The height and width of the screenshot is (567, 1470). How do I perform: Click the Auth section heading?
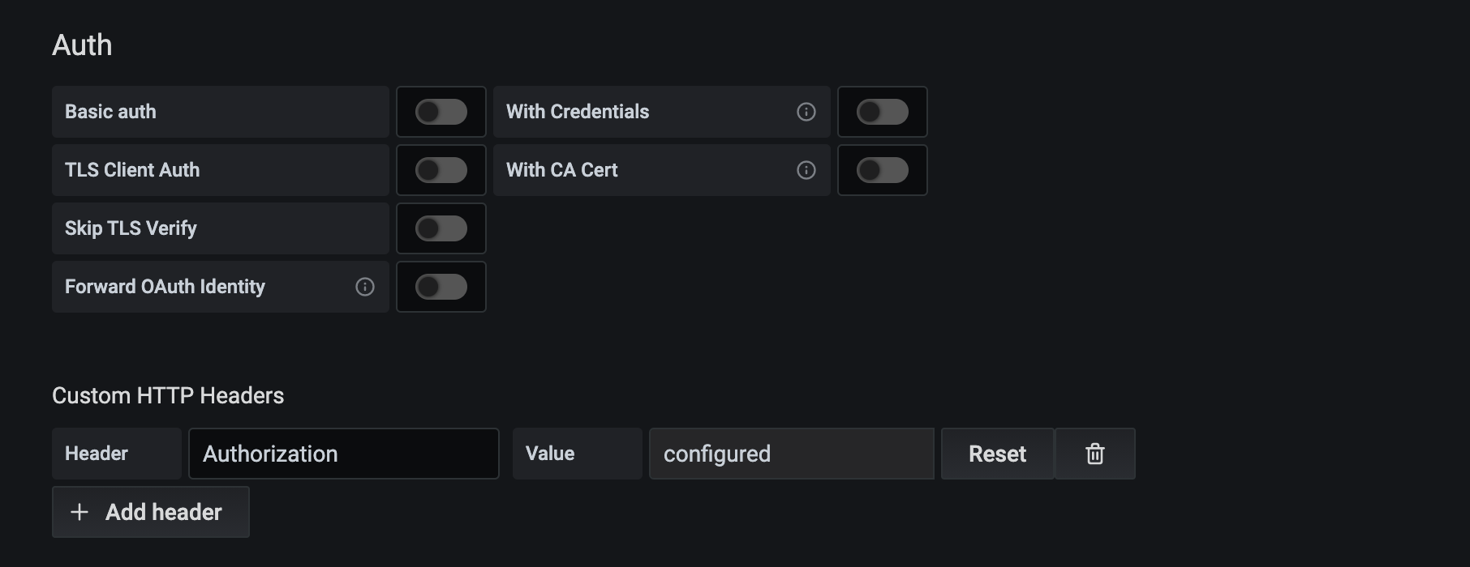point(82,45)
